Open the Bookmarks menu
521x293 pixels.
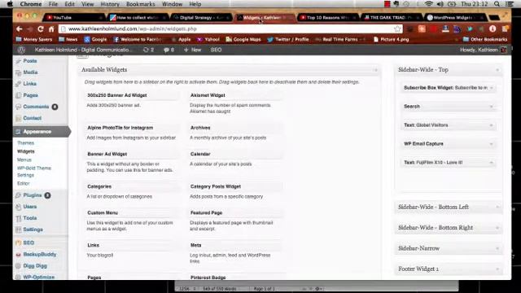141,4
